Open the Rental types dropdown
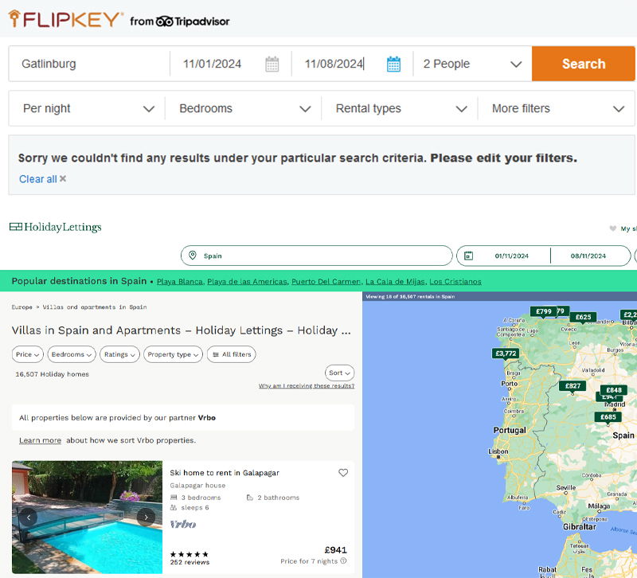The height and width of the screenshot is (578, 637). (401, 109)
